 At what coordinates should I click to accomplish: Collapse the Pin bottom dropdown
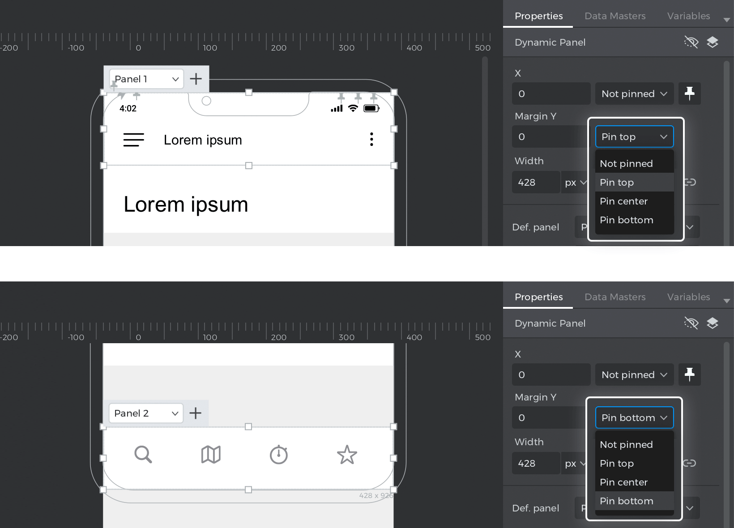coord(635,417)
